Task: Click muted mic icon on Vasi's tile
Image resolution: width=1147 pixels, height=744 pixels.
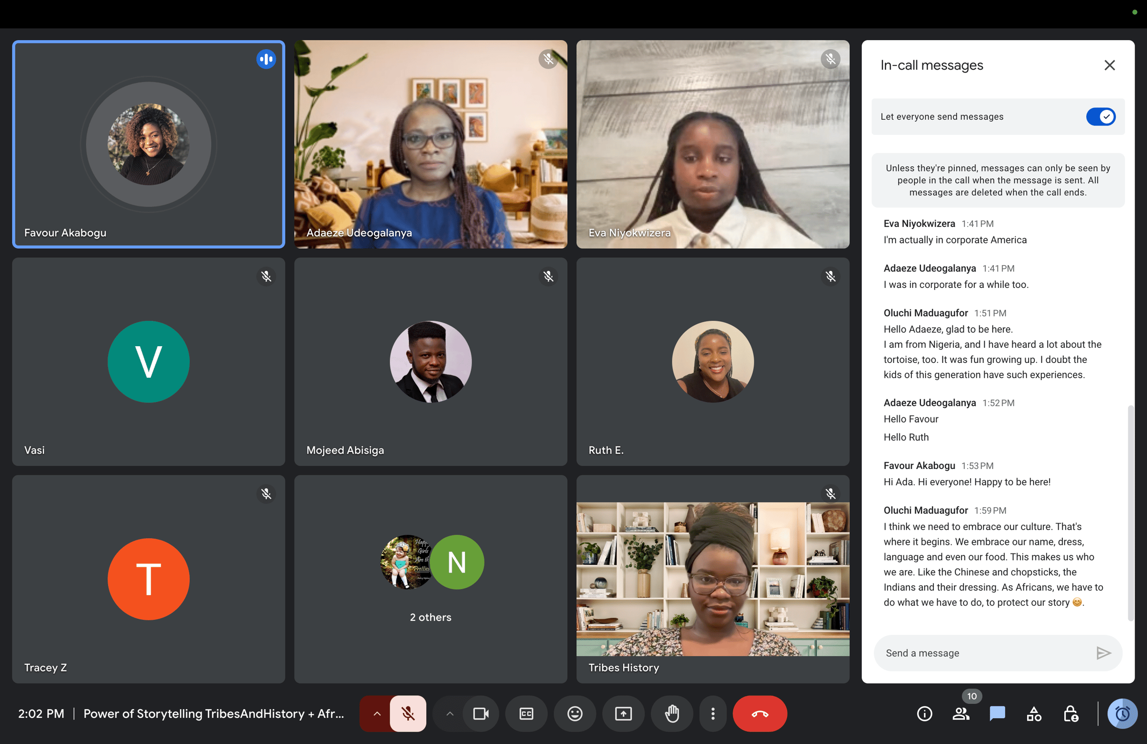Action: 266,276
